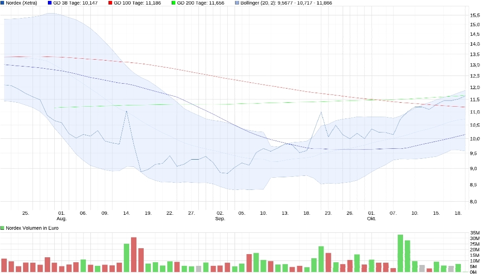The image size is (488, 274).
Task: Click the '01. Okt.' date axis label
Action: pos(371,216)
